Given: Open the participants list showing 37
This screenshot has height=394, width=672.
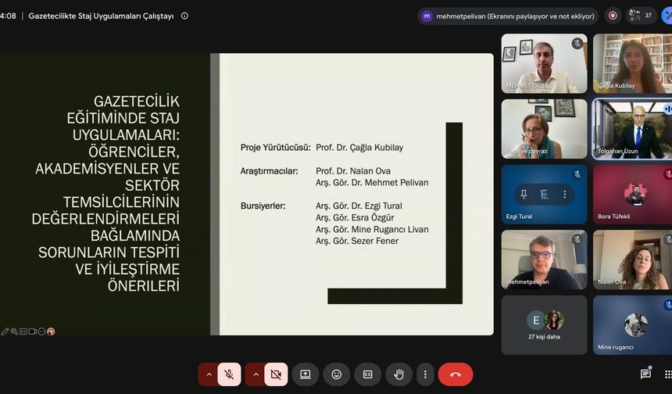Looking at the screenshot, I should (x=642, y=16).
